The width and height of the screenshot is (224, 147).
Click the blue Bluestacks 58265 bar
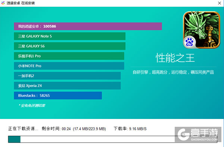click(58, 95)
